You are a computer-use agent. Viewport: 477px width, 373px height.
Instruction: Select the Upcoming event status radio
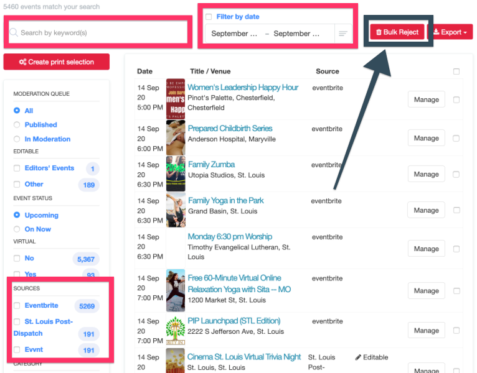click(17, 215)
